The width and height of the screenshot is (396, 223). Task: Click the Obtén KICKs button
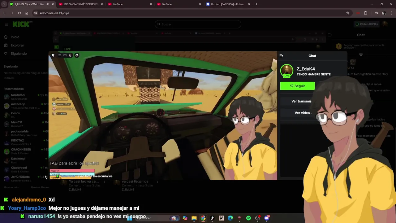367,24
